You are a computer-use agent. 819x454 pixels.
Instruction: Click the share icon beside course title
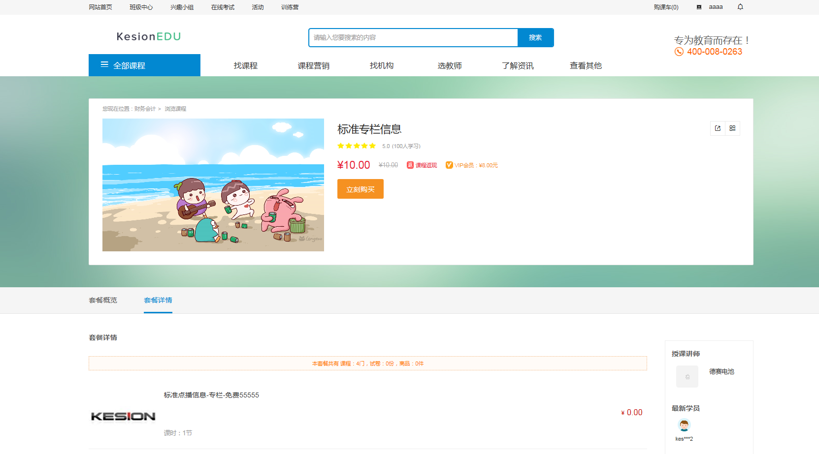click(x=718, y=128)
